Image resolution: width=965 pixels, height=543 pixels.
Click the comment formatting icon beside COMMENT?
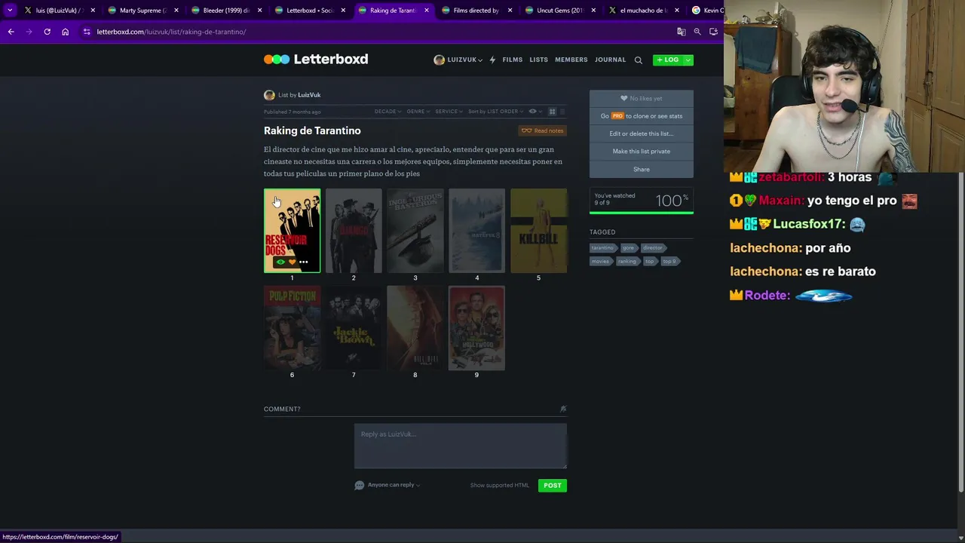(x=562, y=409)
